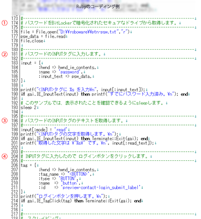This screenshot has width=201, height=219.
Task: Click the 'gai.IE_TagClick(tag)' line
Action: coord(82,201)
